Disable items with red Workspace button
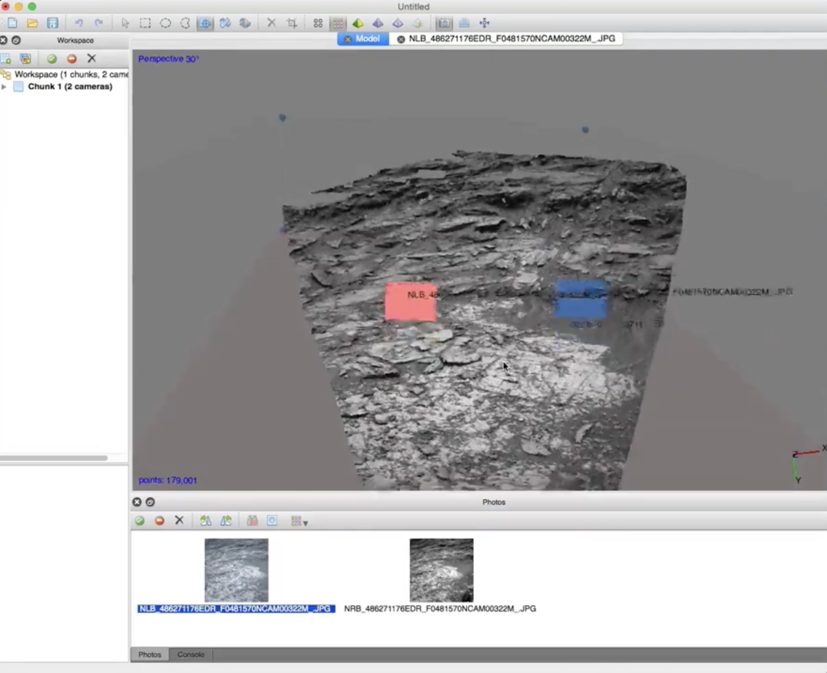The image size is (827, 673). pyautogui.click(x=72, y=59)
